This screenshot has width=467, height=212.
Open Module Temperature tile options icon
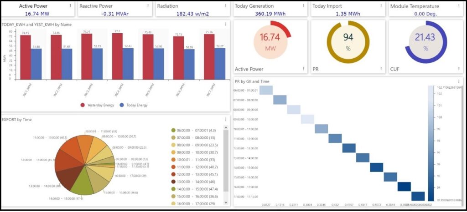pos(459,6)
